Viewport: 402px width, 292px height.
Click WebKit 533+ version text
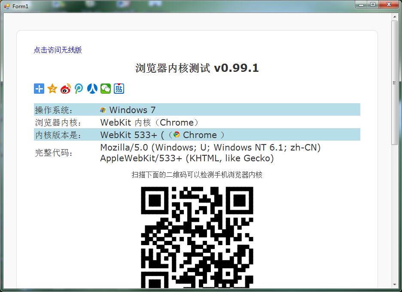click(128, 135)
